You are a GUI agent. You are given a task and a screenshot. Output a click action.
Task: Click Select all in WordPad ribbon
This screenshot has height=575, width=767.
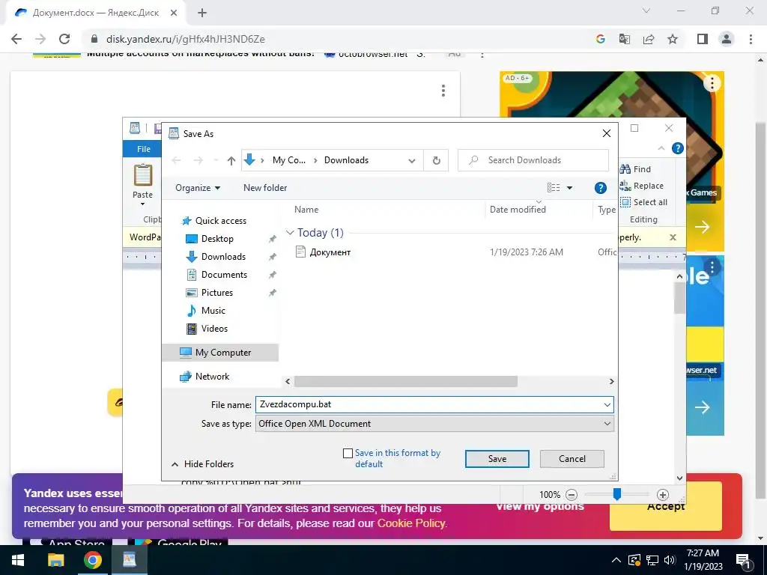(643, 202)
